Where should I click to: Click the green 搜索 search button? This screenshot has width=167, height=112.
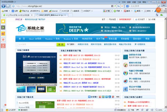coord(60,44)
